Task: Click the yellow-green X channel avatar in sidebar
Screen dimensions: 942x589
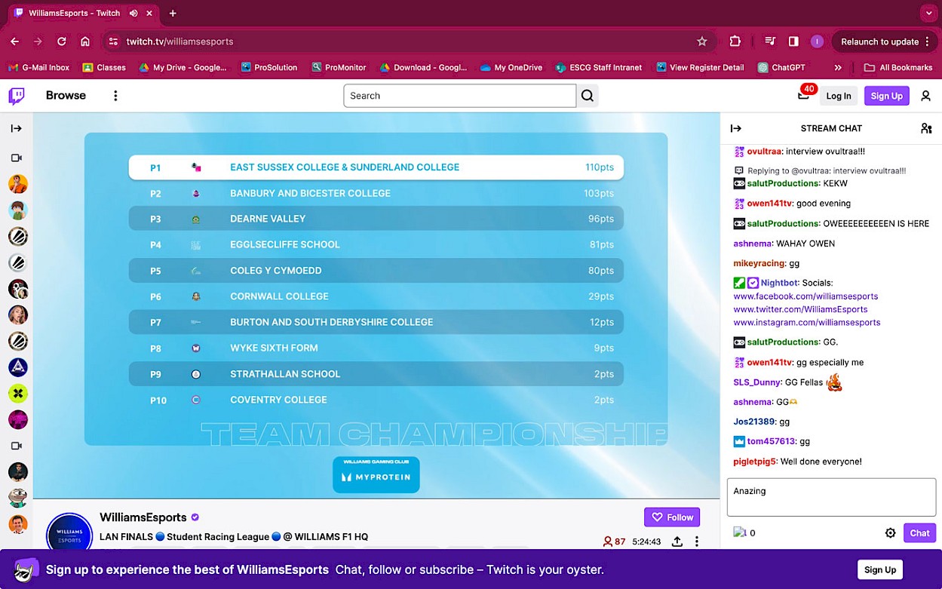Action: 18,393
